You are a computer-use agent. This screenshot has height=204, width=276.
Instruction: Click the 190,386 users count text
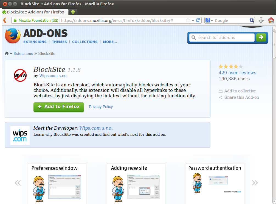[234, 79]
